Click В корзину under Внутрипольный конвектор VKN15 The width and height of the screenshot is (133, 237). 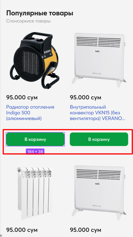tap(99, 139)
